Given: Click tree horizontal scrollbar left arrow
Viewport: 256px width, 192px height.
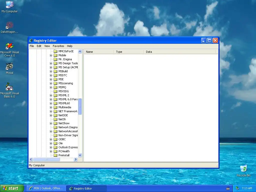Looking at the screenshot, I should point(31,159).
